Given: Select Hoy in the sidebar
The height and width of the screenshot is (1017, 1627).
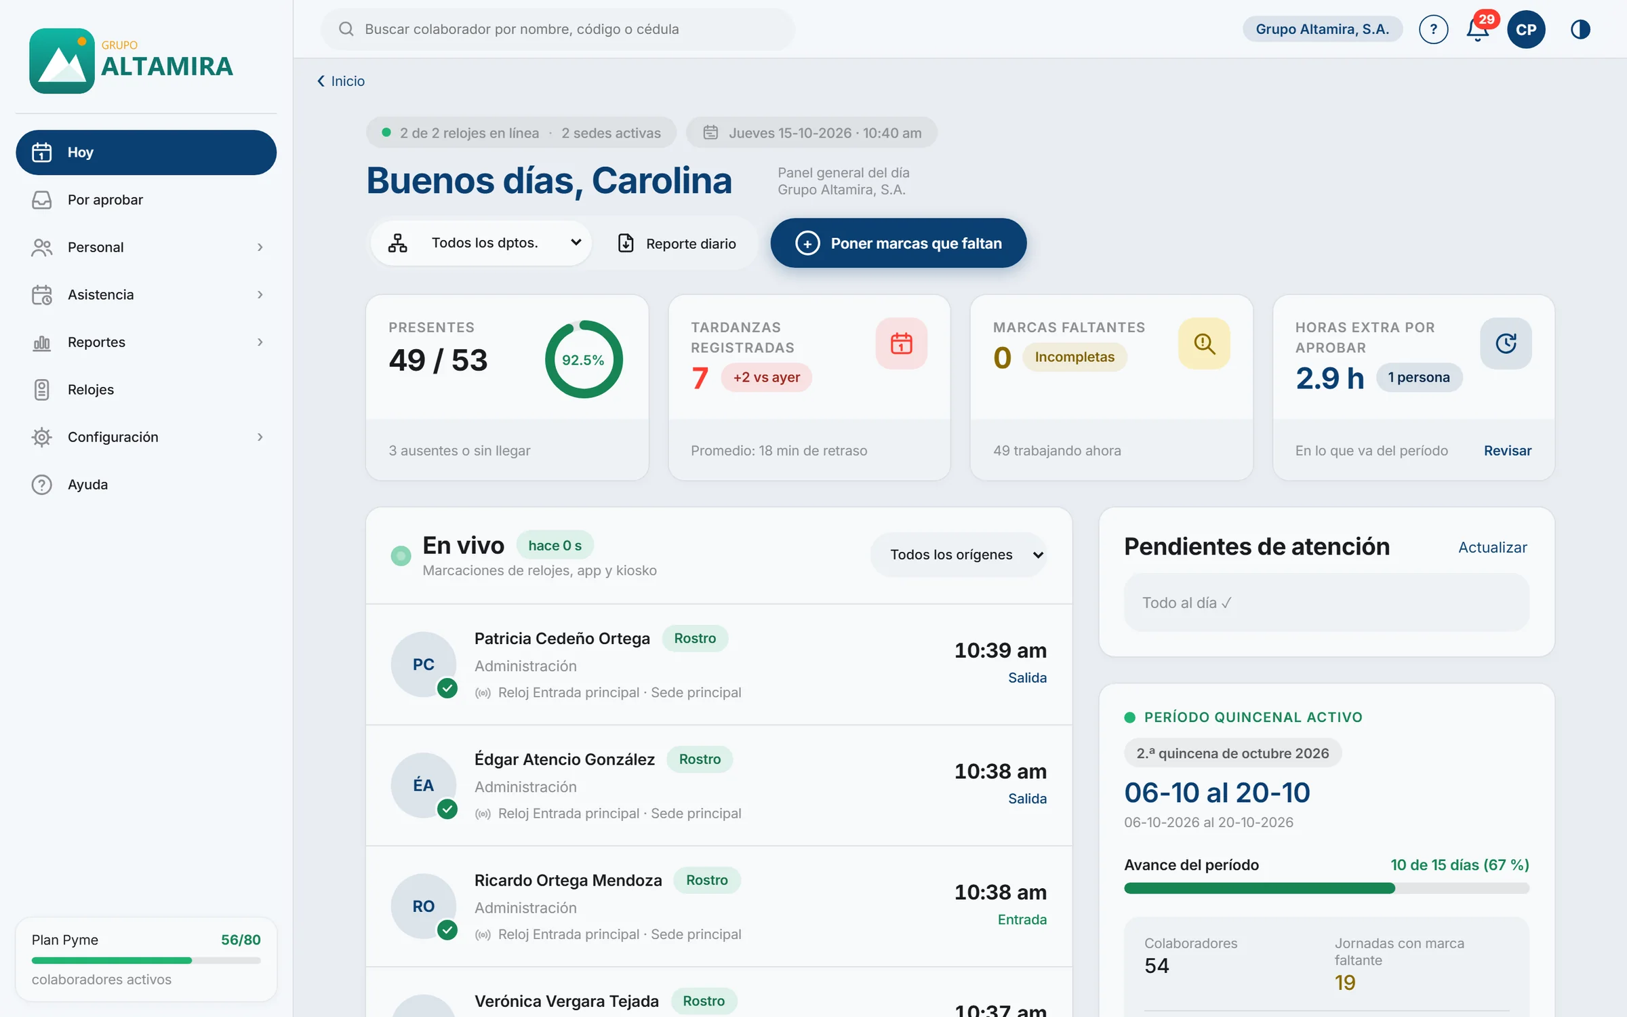Looking at the screenshot, I should point(146,153).
